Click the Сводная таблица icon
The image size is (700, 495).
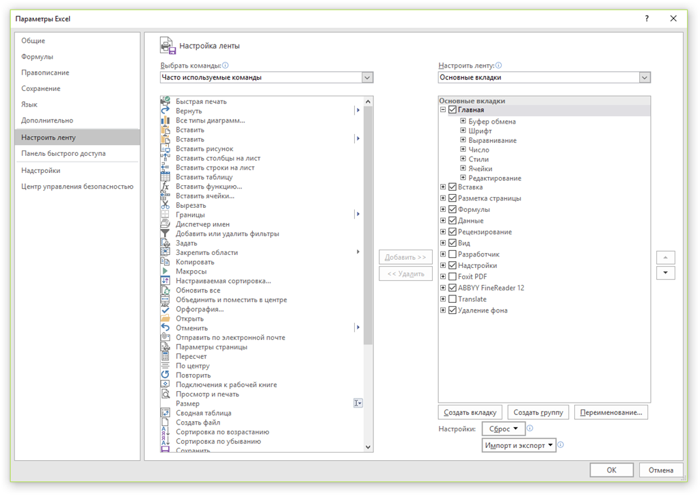pos(165,413)
